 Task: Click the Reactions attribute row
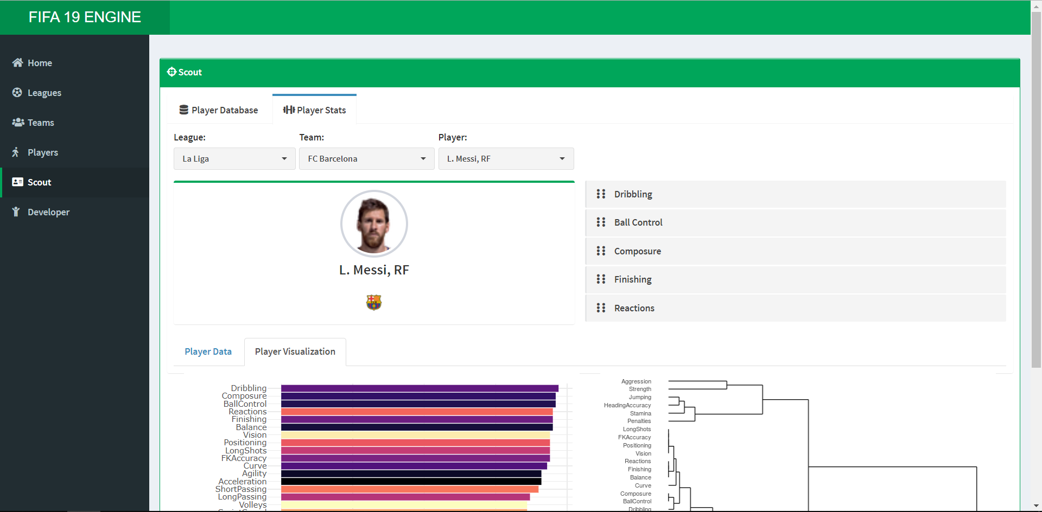pos(796,308)
